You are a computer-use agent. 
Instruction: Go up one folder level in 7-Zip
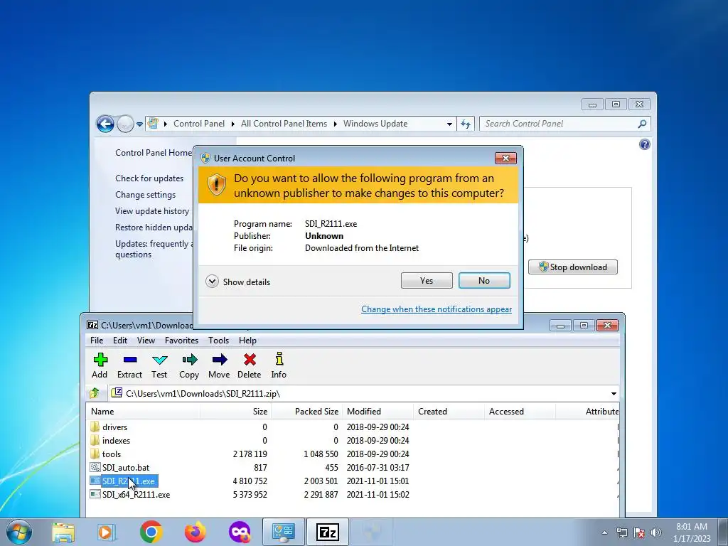tap(95, 393)
